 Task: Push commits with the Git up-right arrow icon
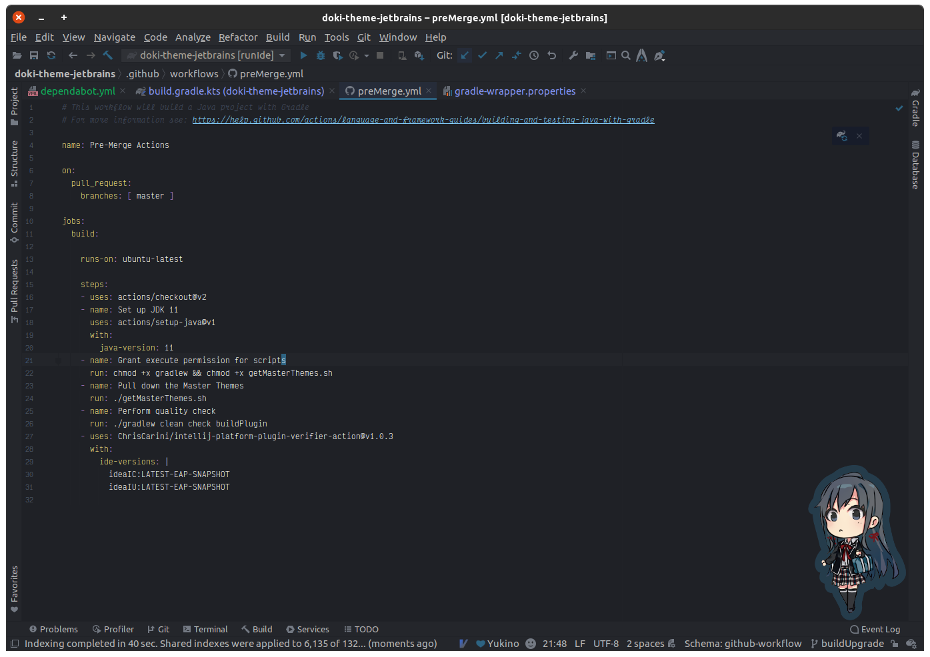tap(499, 55)
